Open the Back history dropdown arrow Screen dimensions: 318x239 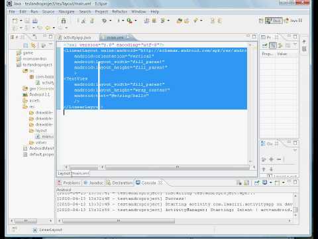[x=54, y=28]
